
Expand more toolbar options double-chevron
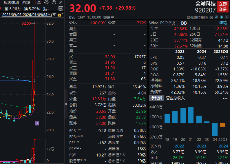pyautogui.click(x=61, y=2)
